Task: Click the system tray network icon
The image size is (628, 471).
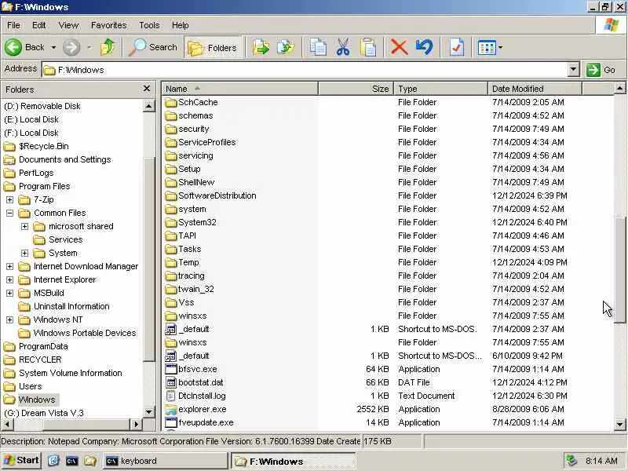Action: (x=571, y=461)
